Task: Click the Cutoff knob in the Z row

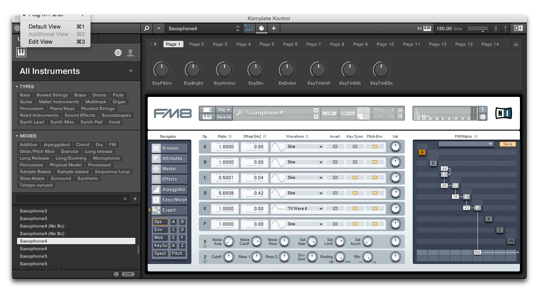Action: pos(229,257)
